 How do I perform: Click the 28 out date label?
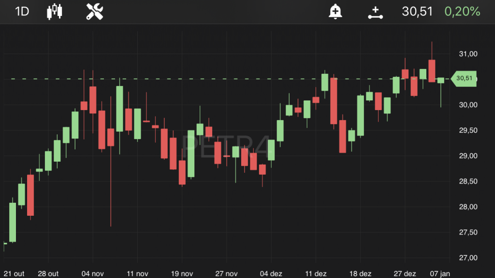48,274
